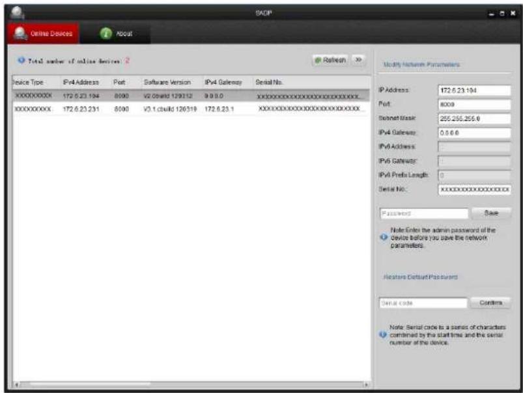Click the gateway 172.6.23.1 cell

tap(219, 109)
